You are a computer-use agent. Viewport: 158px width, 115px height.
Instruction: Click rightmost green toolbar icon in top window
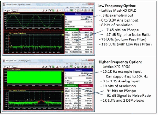pos(92,10)
